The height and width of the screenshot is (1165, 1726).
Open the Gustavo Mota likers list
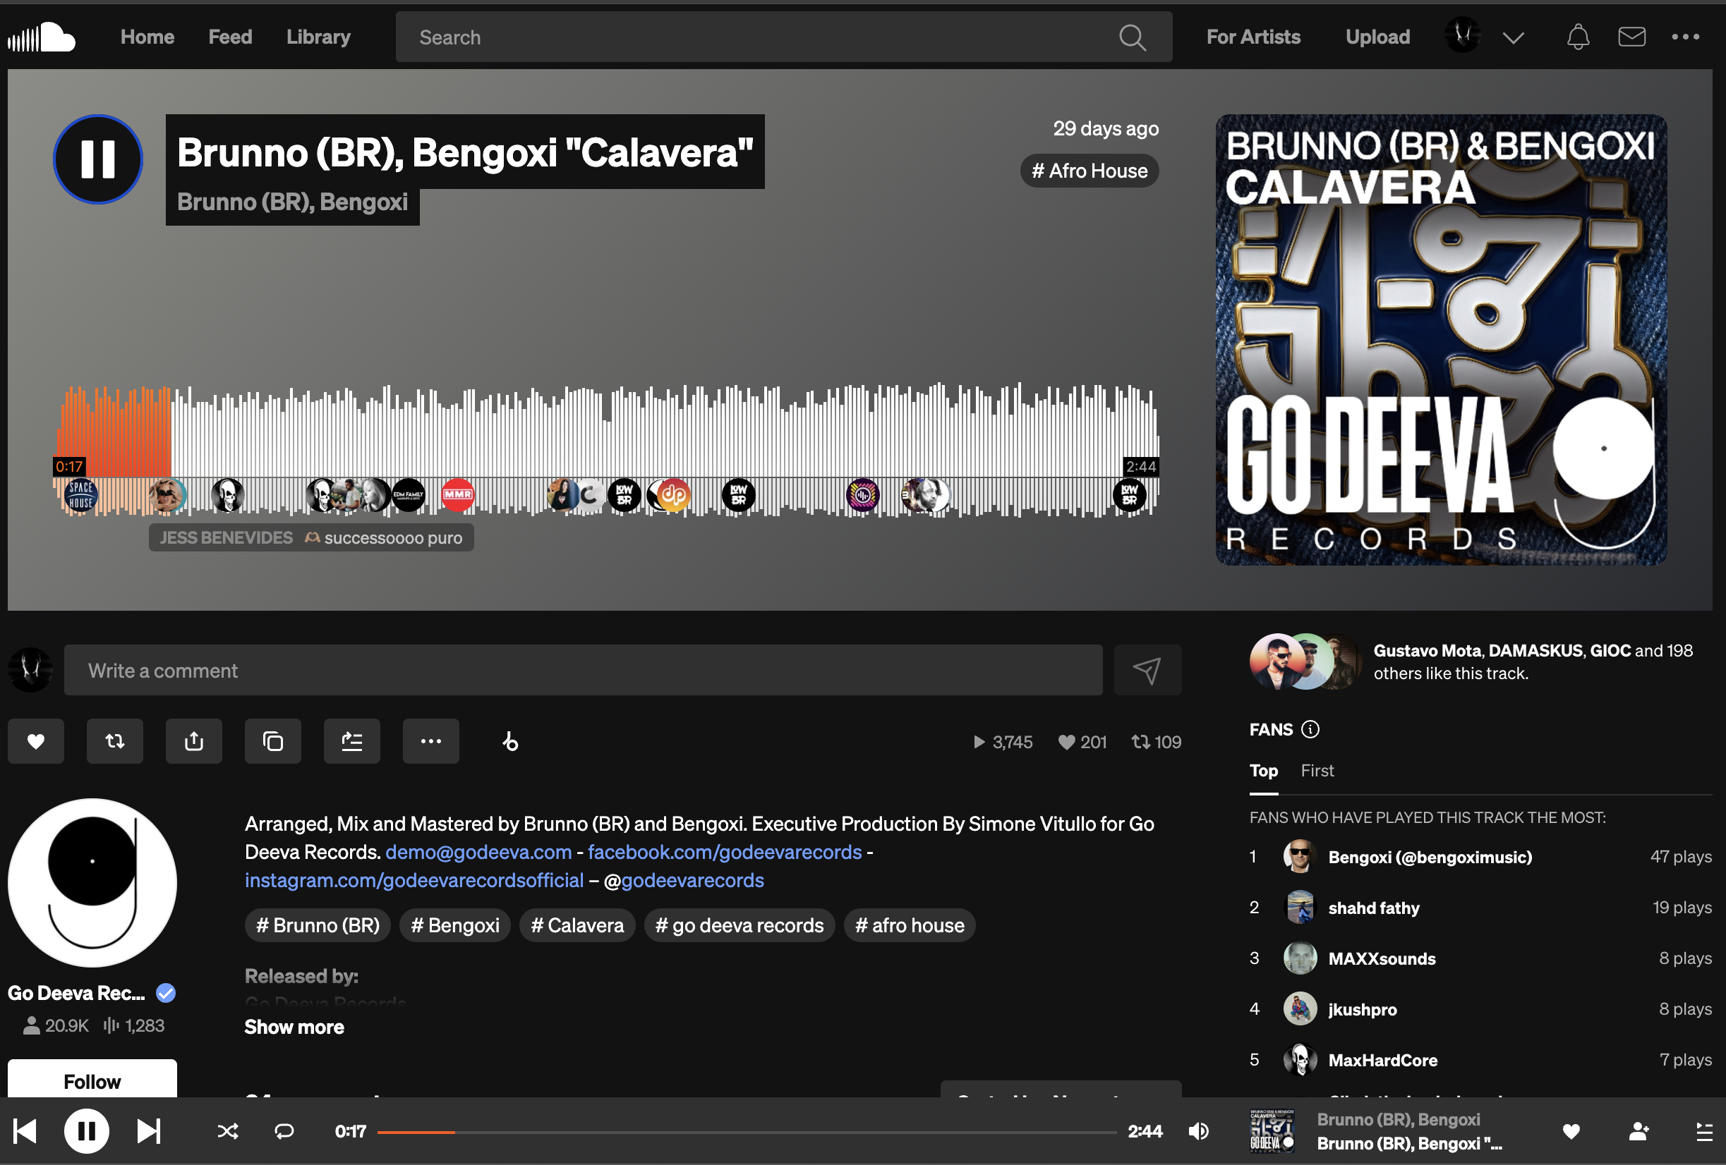(x=1428, y=651)
